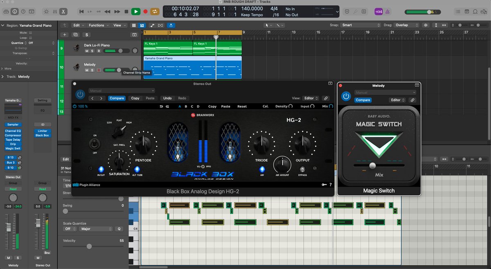The width and height of the screenshot is (491, 269).
Task: Select preset slot A in HG-2 toolbar
Action: [x=180, y=106]
